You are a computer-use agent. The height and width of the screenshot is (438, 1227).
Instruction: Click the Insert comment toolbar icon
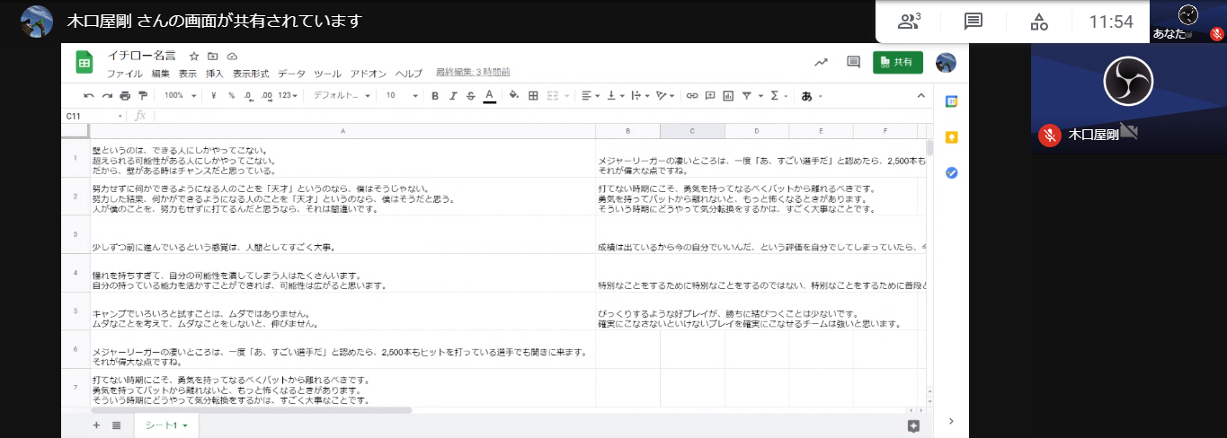click(x=709, y=95)
